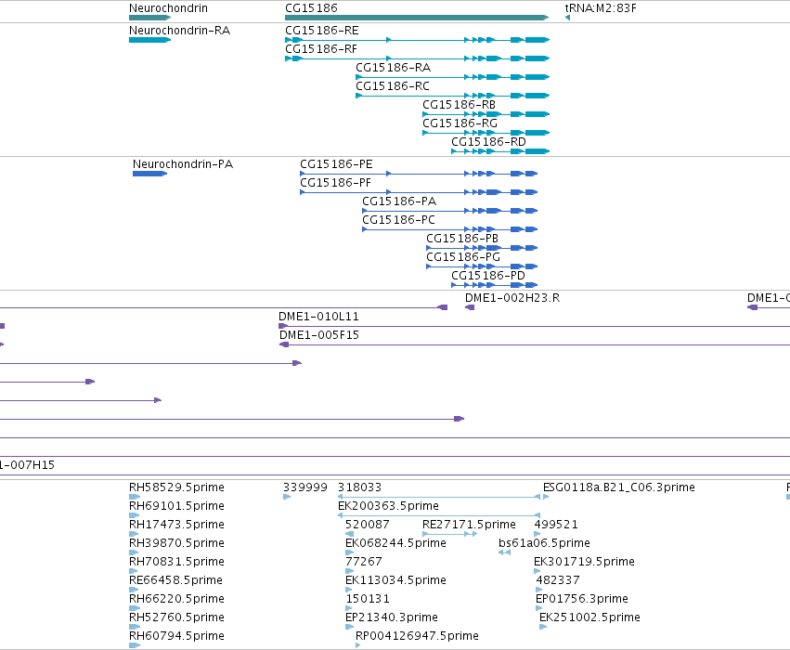The image size is (790, 650).
Task: Click EST RH66220.5prime
Action: click(x=176, y=599)
